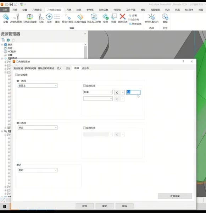Image resolution: width=206 pixels, height=213 pixels.
Task: Click the red 删除已选 icon
Action: pyautogui.click(x=123, y=18)
